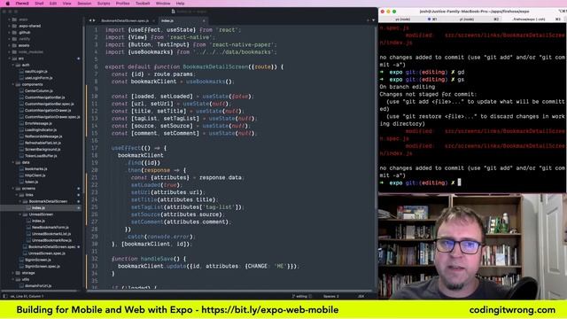The height and width of the screenshot is (319, 567).
Task: Collapse the components folder
Action: point(13,85)
